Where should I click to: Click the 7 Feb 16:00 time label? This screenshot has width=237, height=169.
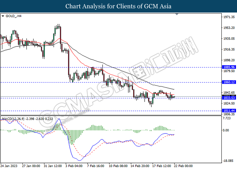pyautogui.click(x=96, y=166)
